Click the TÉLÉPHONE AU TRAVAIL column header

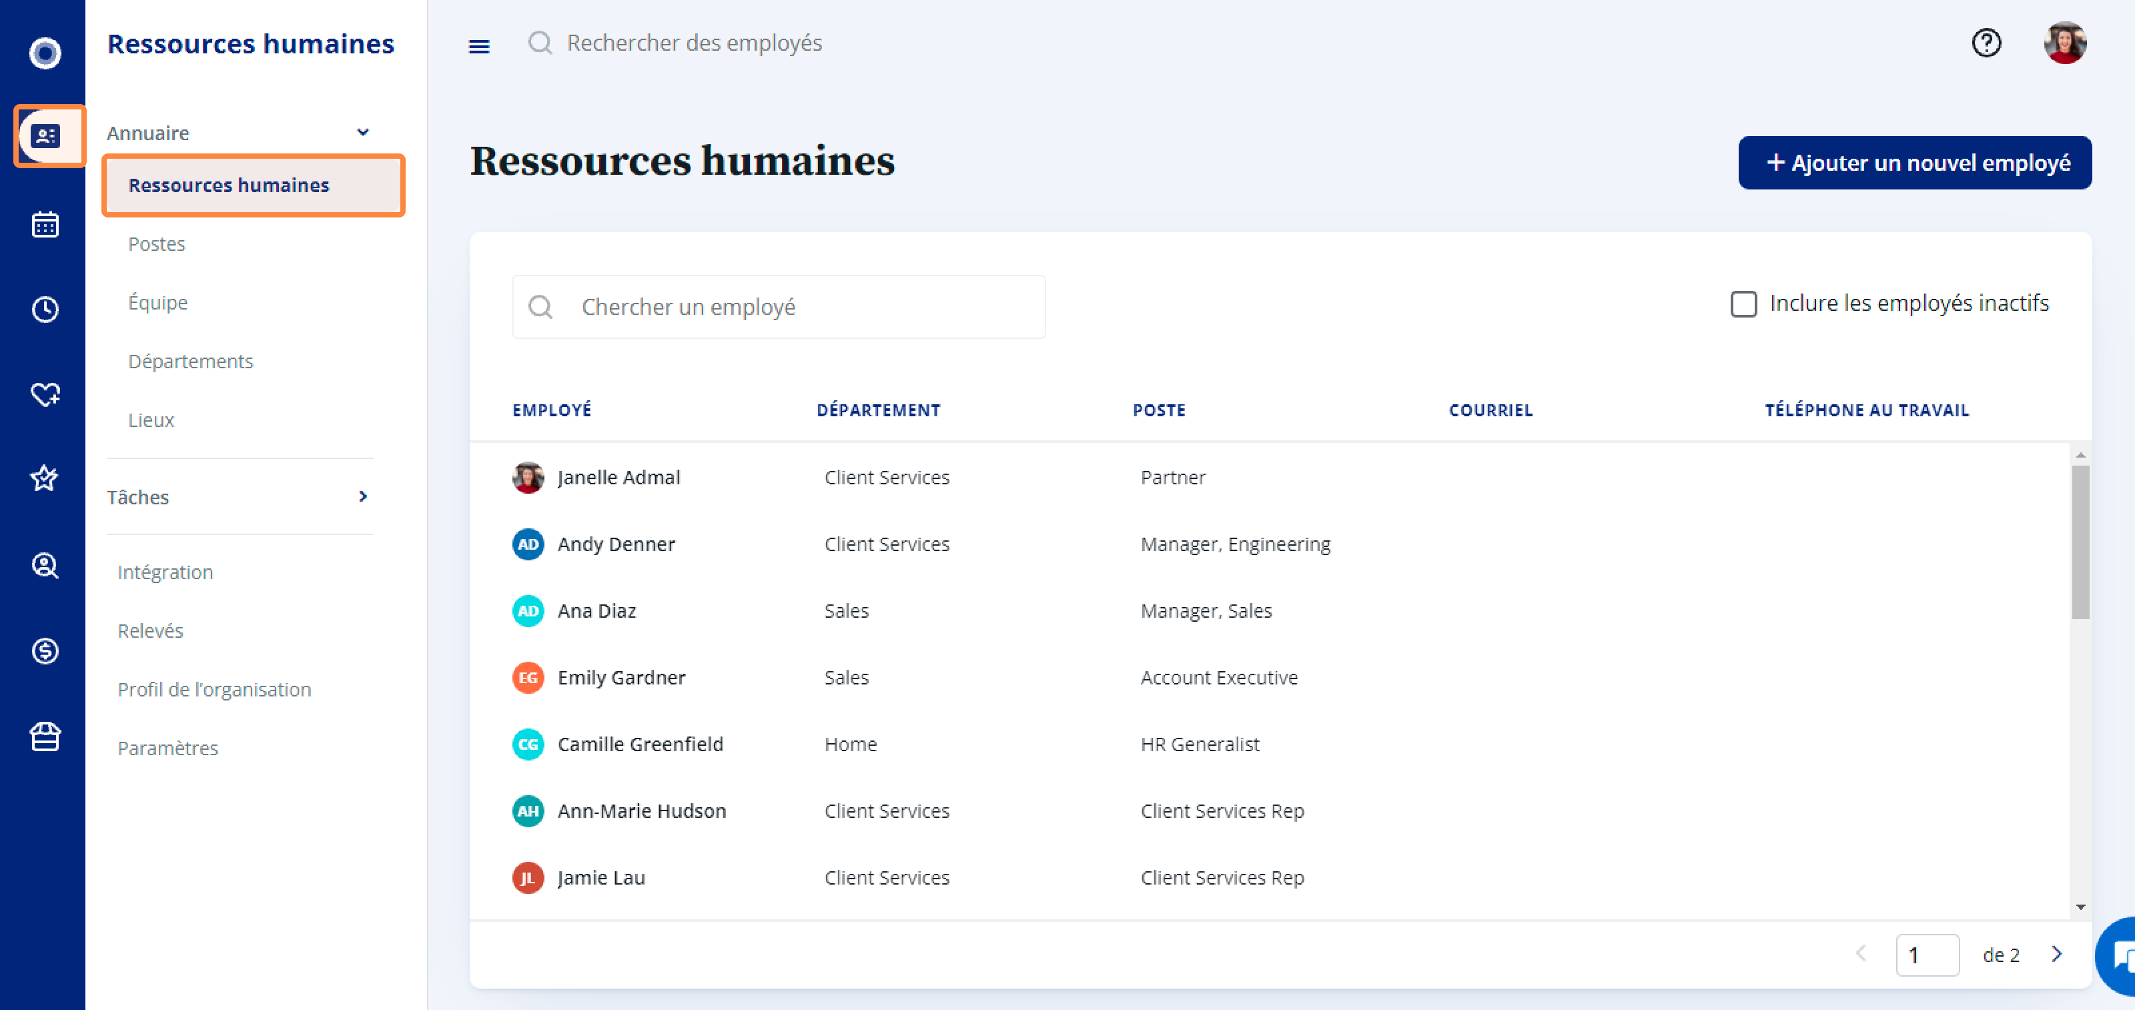1867,410
